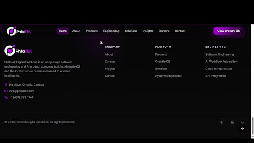The image size is (254, 143).
Task: Click the scrollbar down arrow
Action: 253,137
